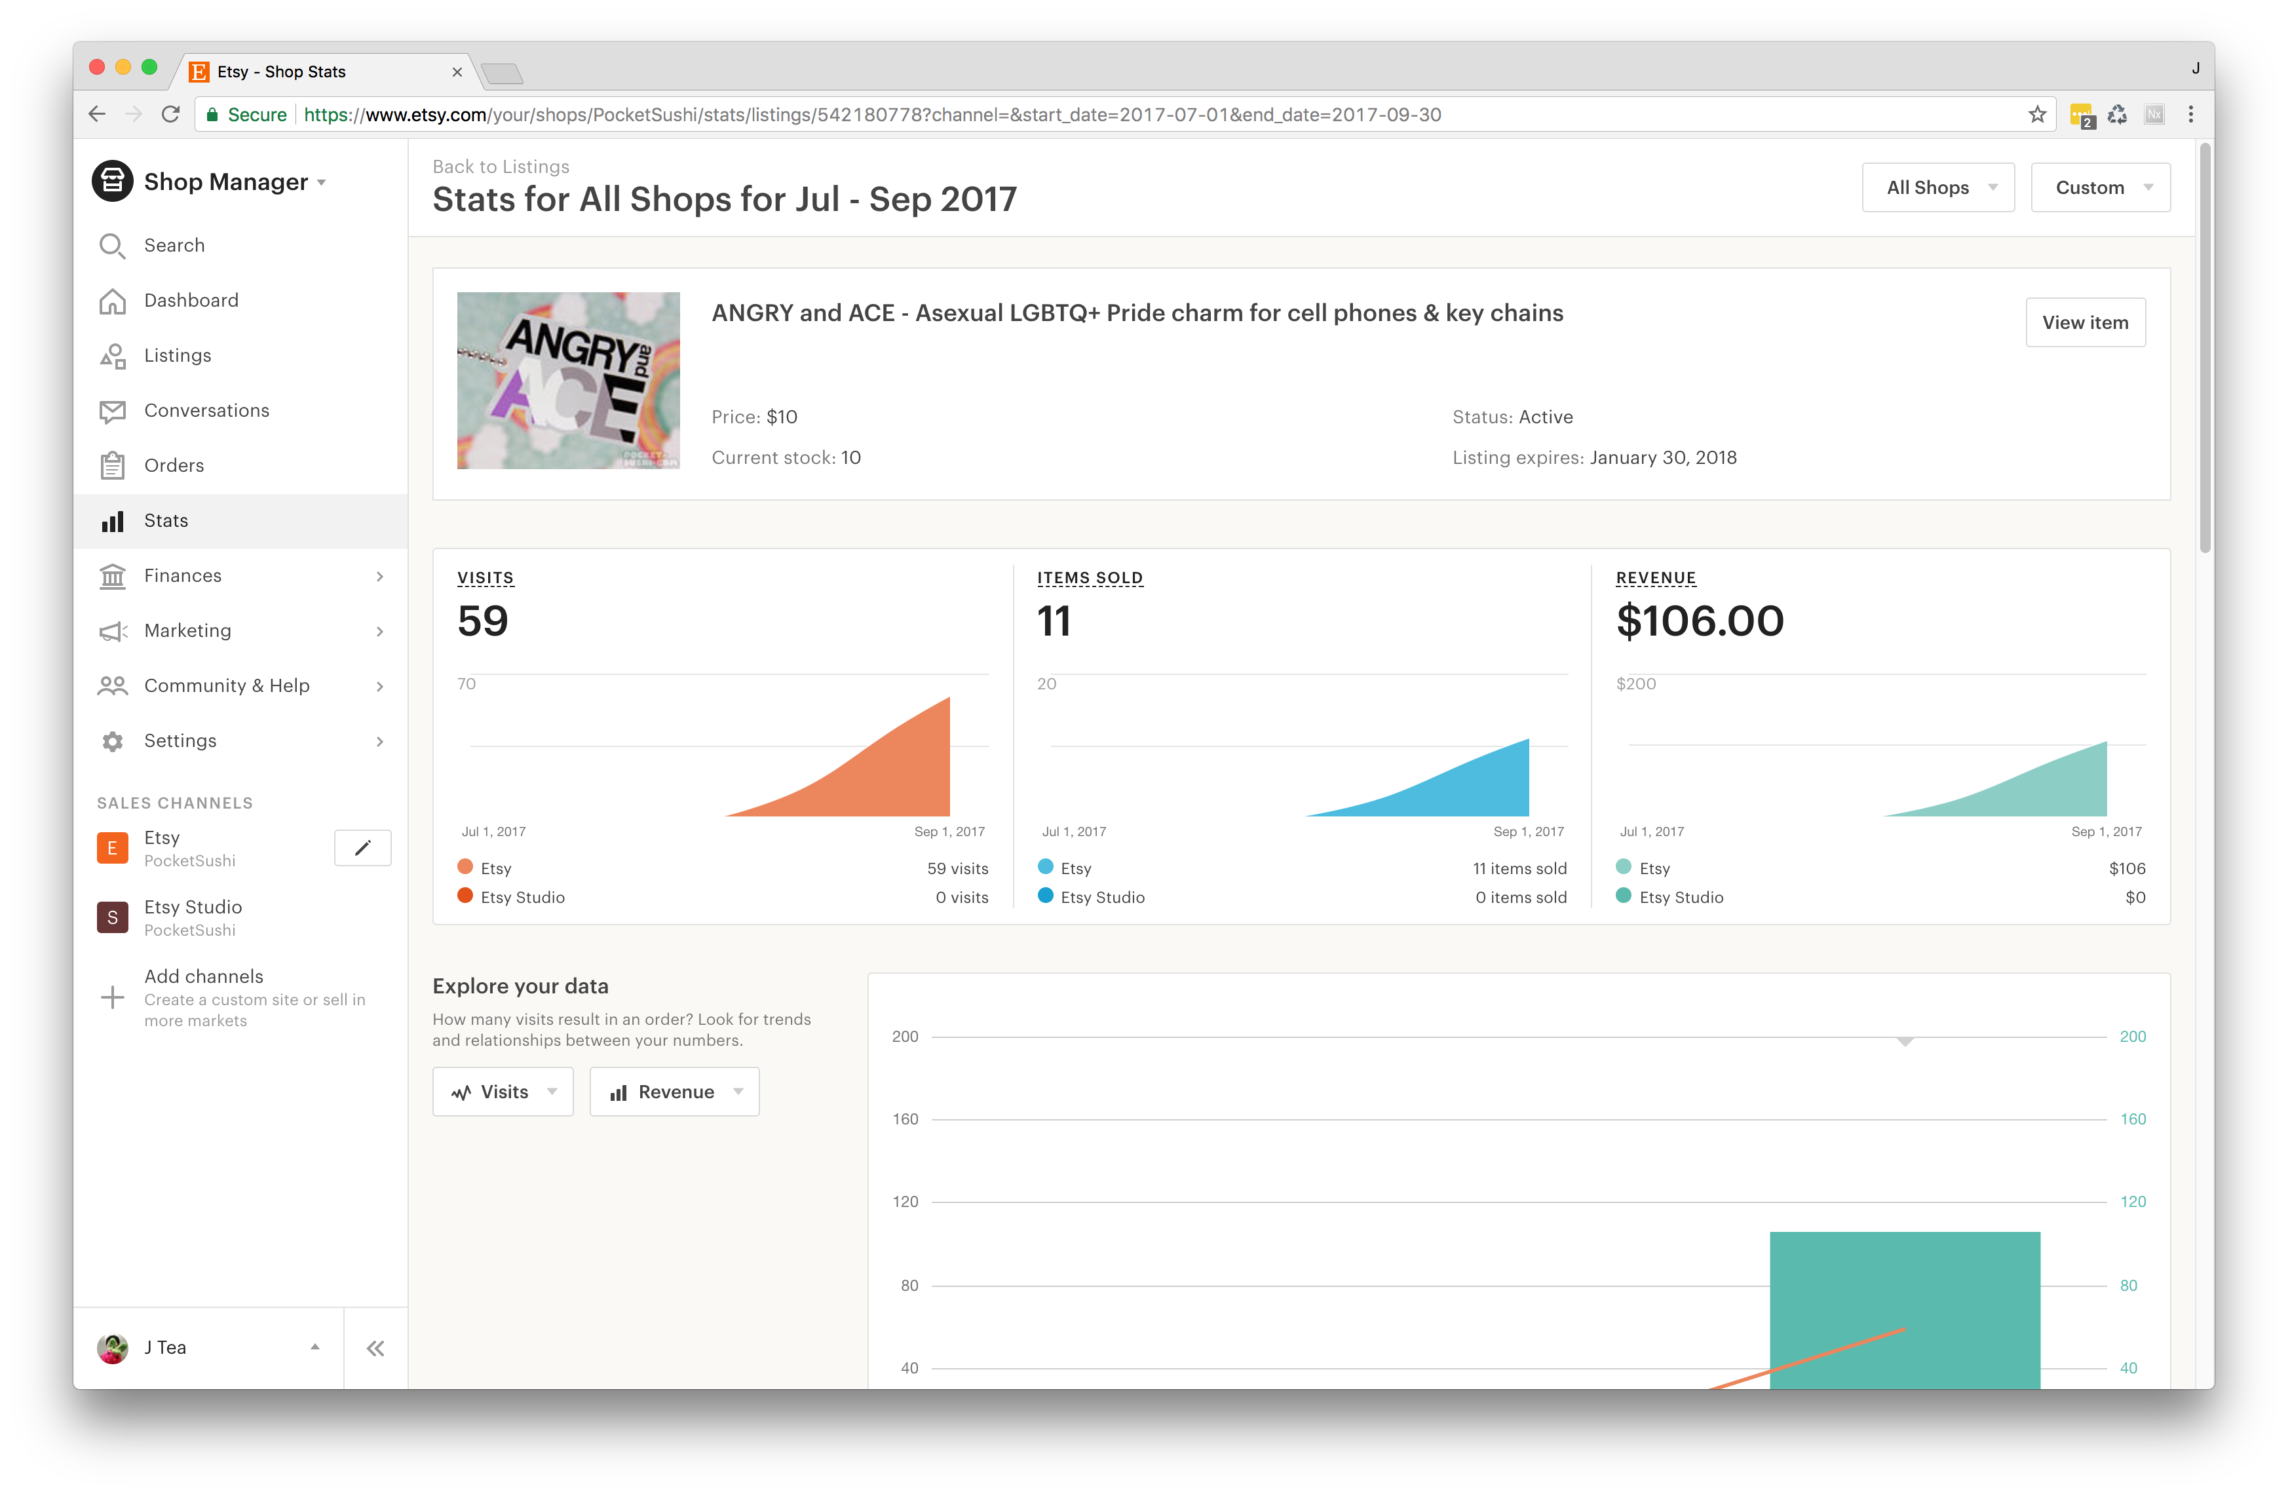Image resolution: width=2288 pixels, height=1494 pixels.
Task: Bookmark this page with the star icon
Action: 2036,115
